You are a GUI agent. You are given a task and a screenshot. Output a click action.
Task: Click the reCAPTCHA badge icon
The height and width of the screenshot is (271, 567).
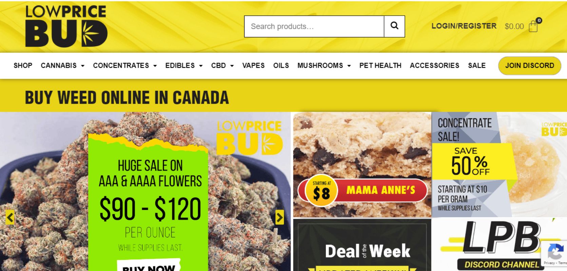pos(554,253)
